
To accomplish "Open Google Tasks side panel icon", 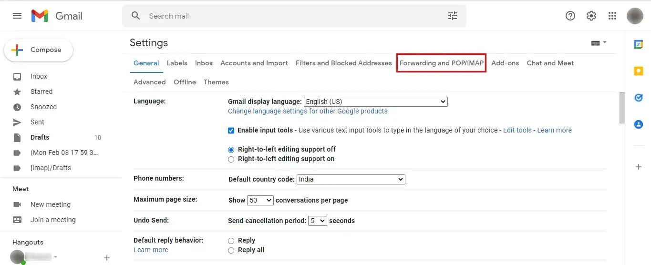I will coord(638,97).
